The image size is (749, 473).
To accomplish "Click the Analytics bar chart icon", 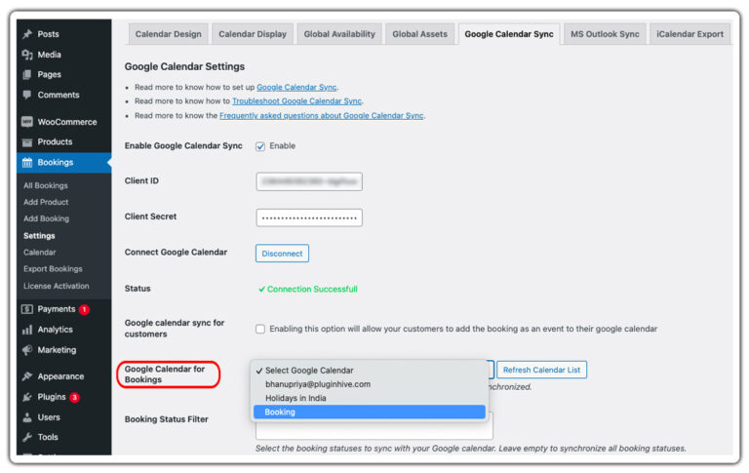I will [27, 330].
